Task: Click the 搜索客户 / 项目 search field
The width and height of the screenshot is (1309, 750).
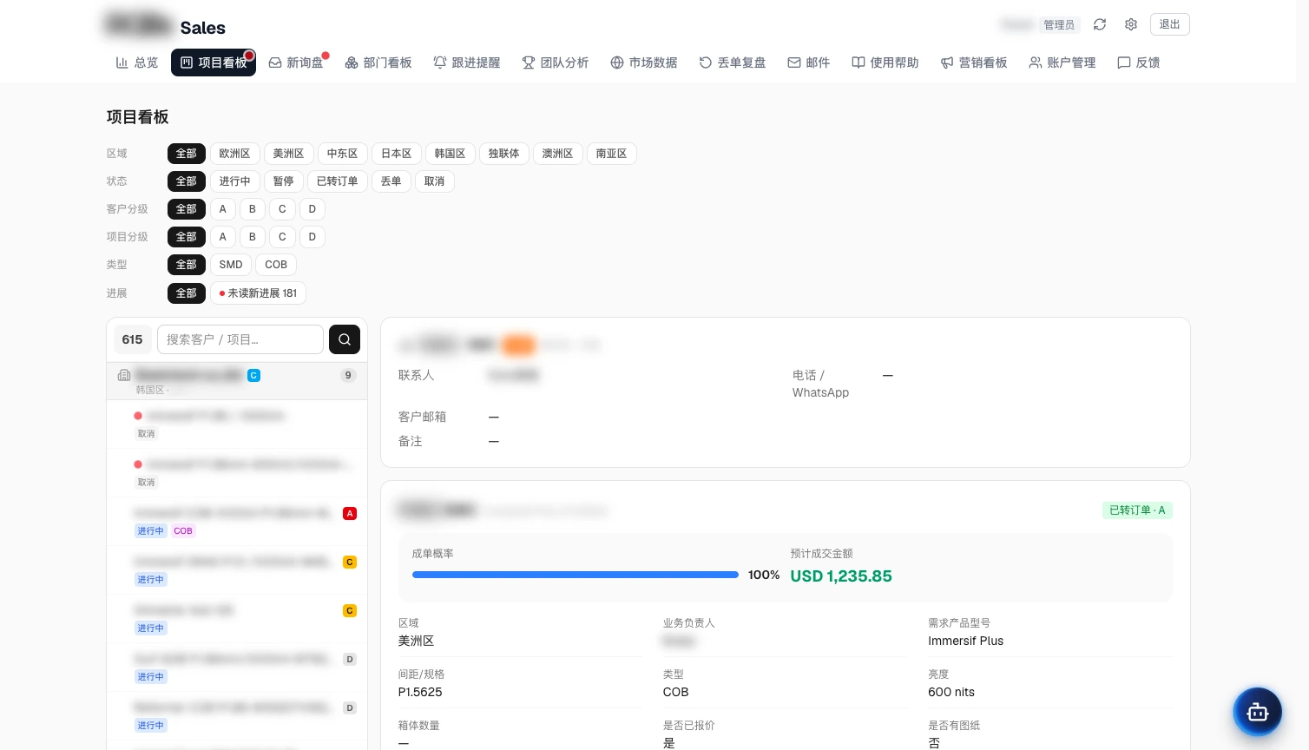Action: click(240, 339)
